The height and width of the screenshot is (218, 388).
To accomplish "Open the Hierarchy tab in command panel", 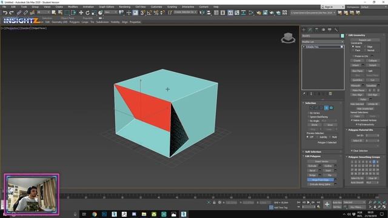I will tap(316, 30).
